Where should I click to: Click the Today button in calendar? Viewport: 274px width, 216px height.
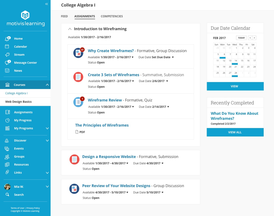pos(241,38)
